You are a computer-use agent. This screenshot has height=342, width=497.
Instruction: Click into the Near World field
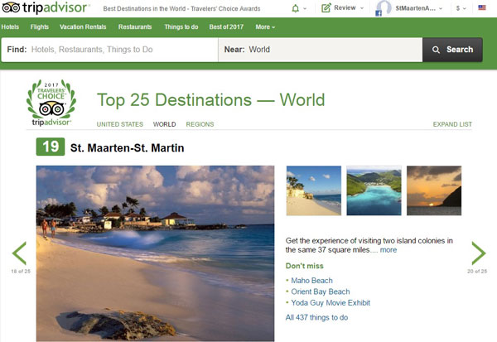click(320, 50)
